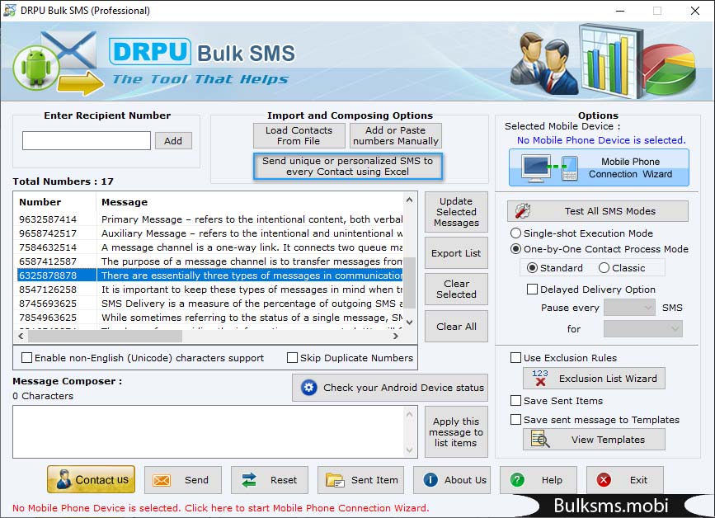Open the Pause every SMS dropdown

629,308
